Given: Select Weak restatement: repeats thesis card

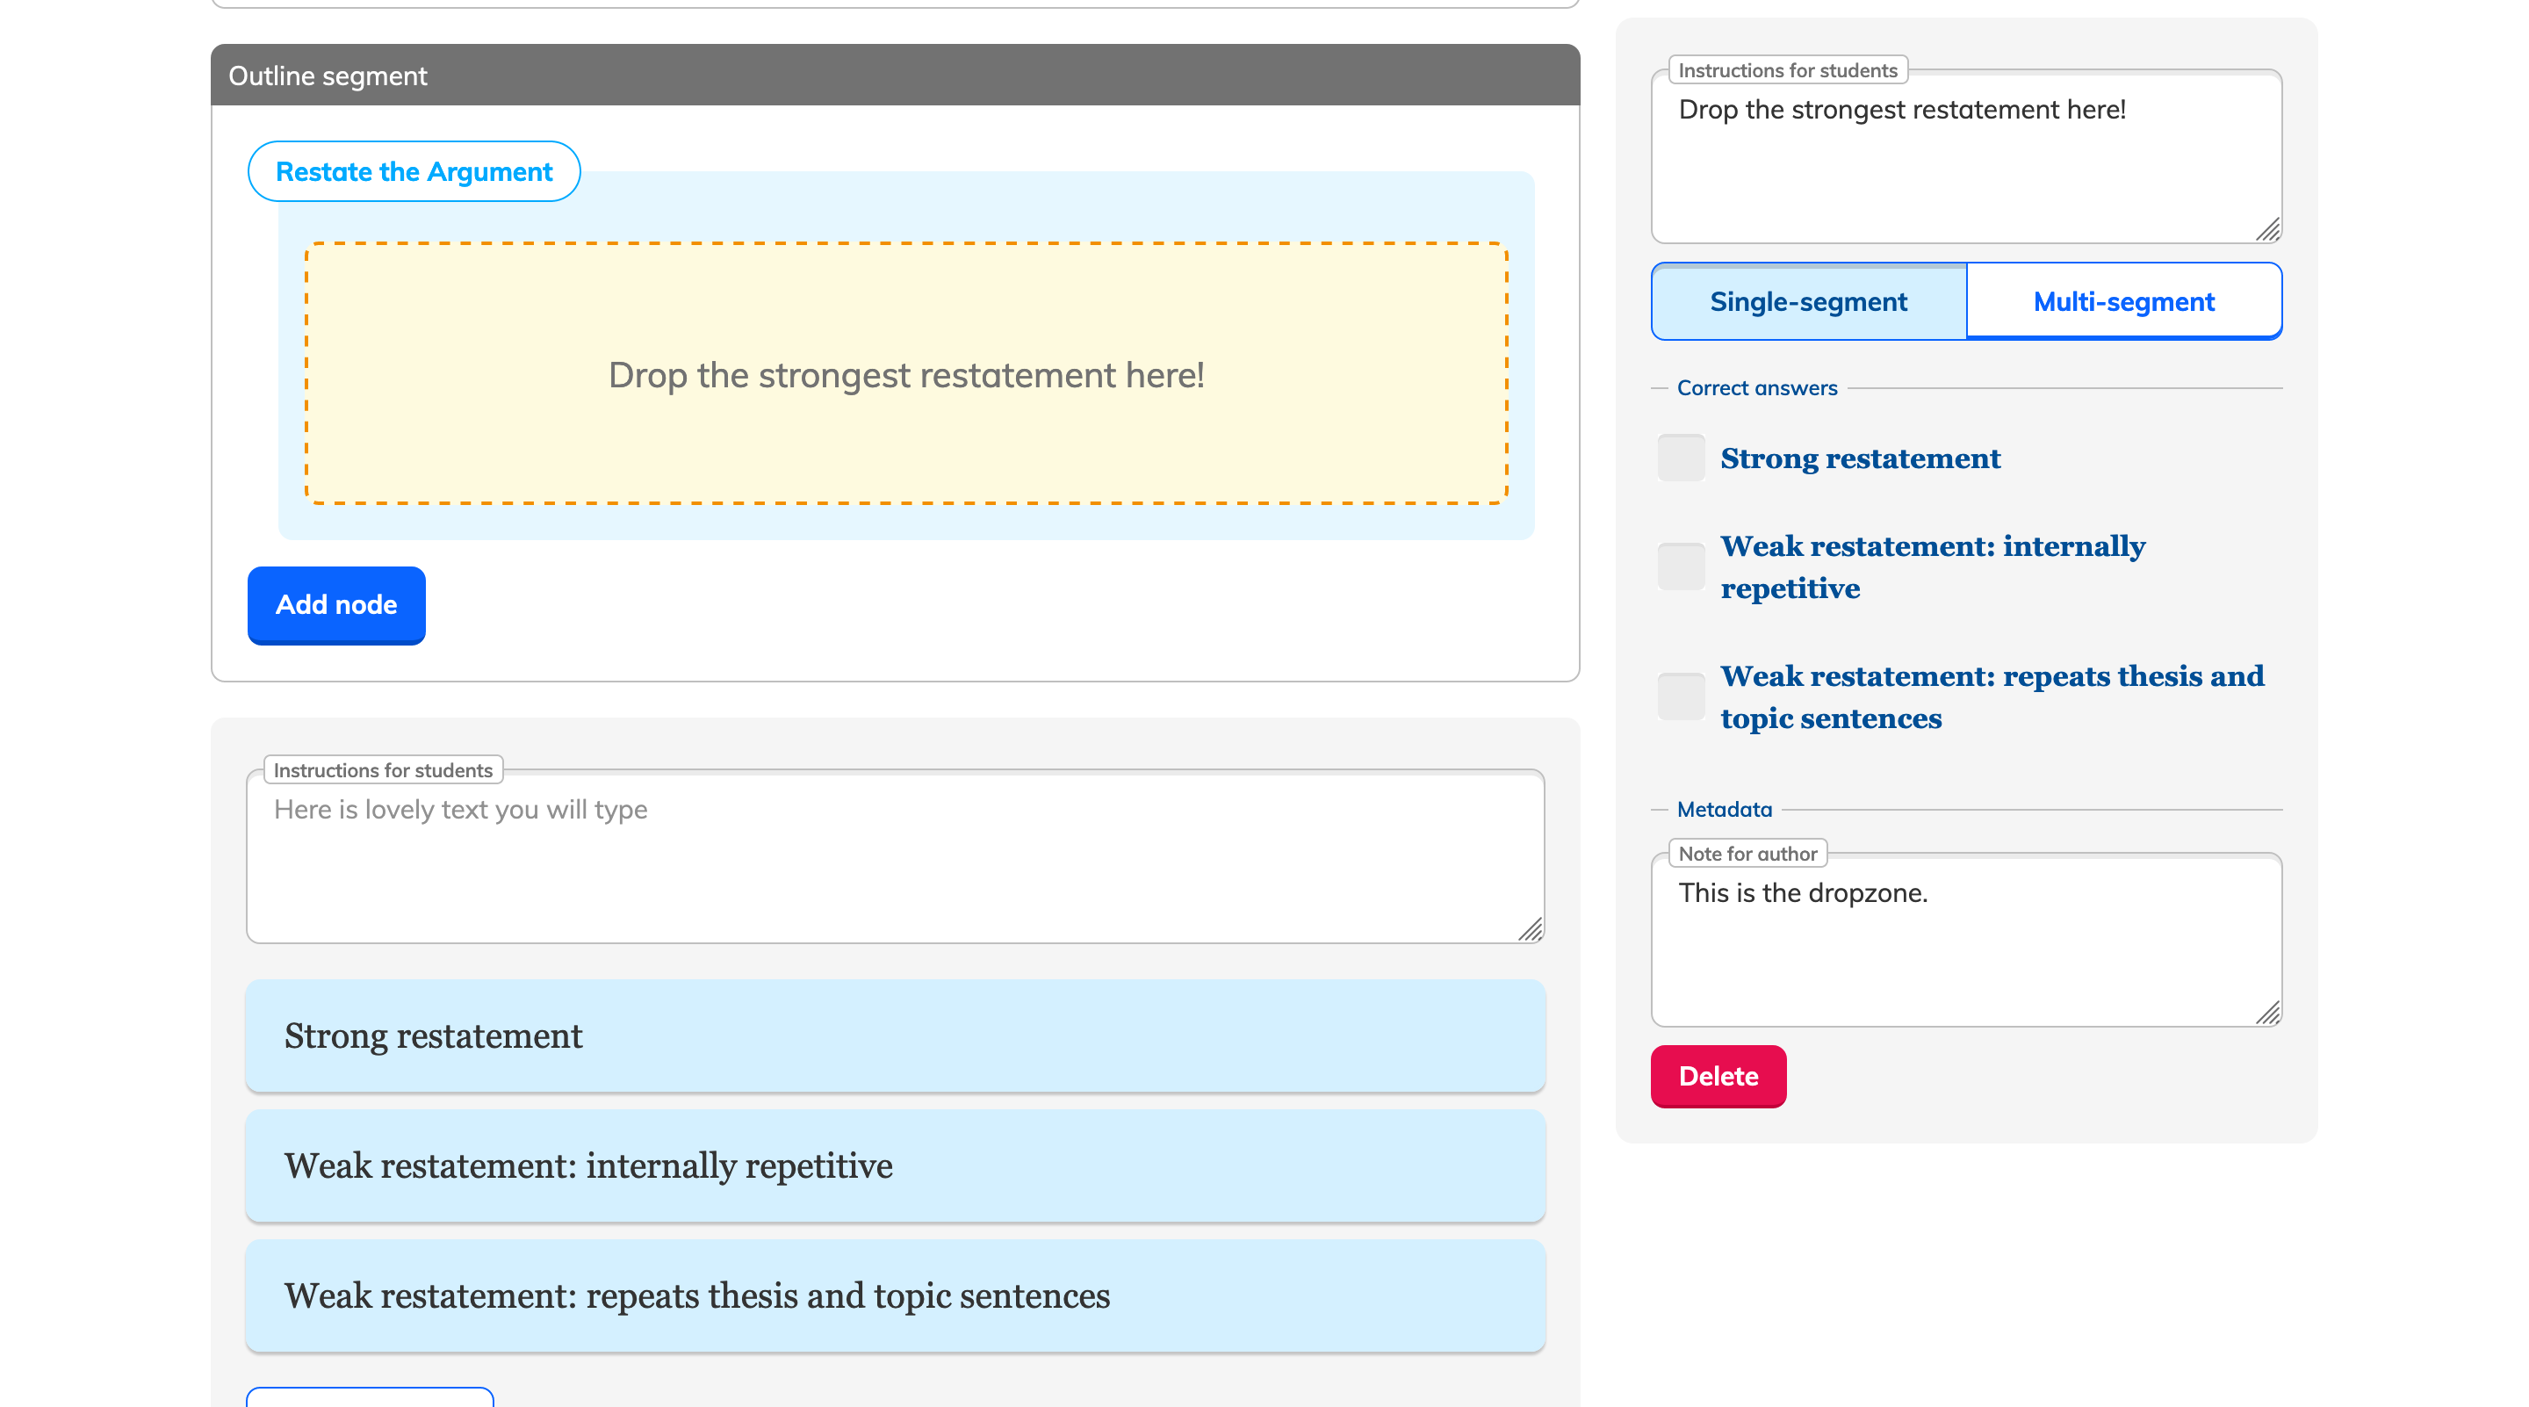Looking at the screenshot, I should (895, 1296).
